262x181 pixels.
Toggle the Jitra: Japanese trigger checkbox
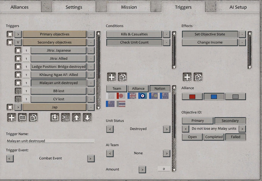pyautogui.click(x=18, y=51)
